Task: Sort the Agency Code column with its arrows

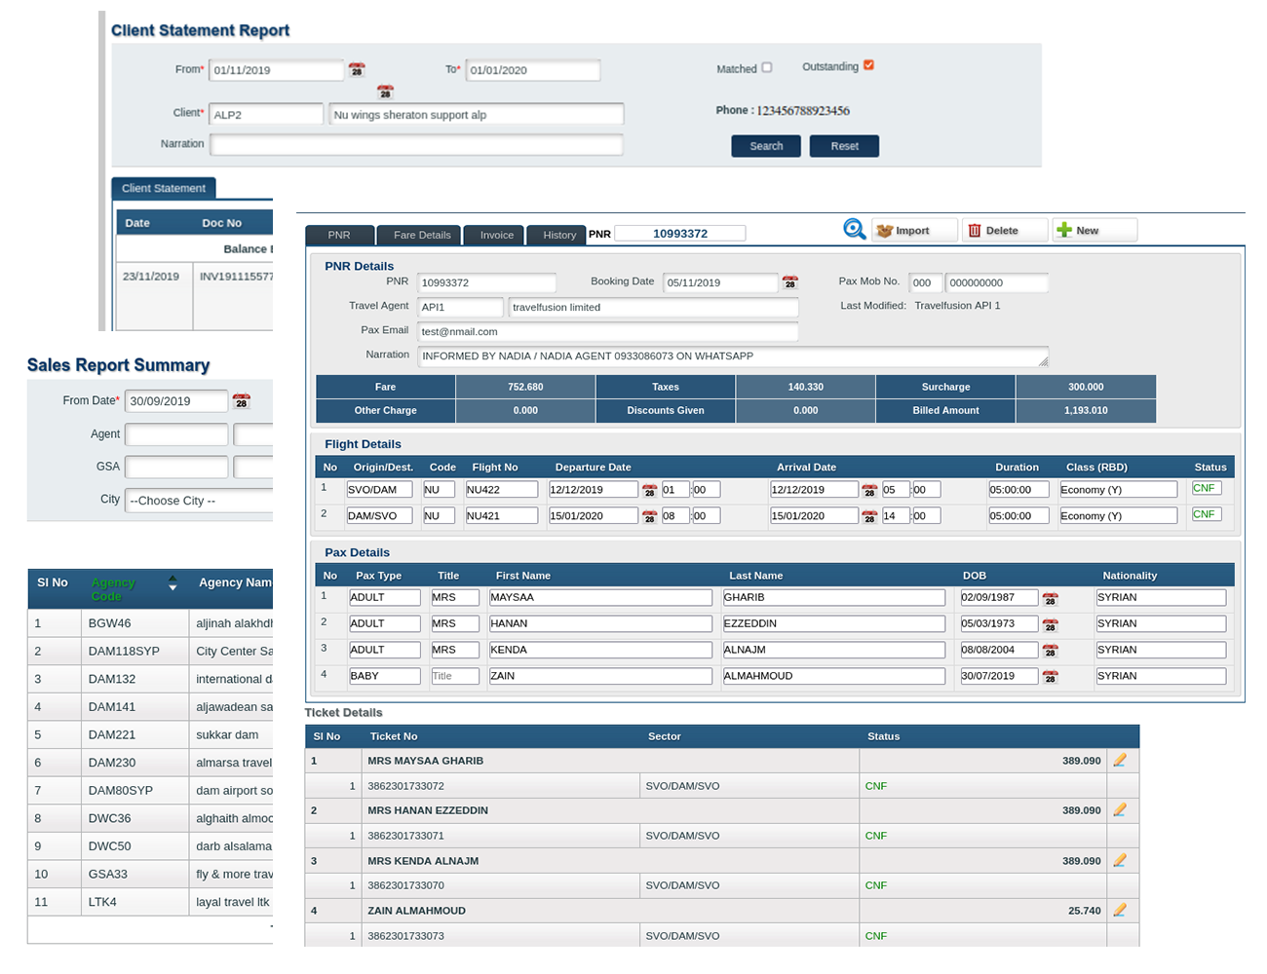Action: point(173,584)
